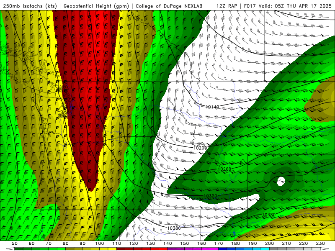Click the 10140 height contour label

212,107
